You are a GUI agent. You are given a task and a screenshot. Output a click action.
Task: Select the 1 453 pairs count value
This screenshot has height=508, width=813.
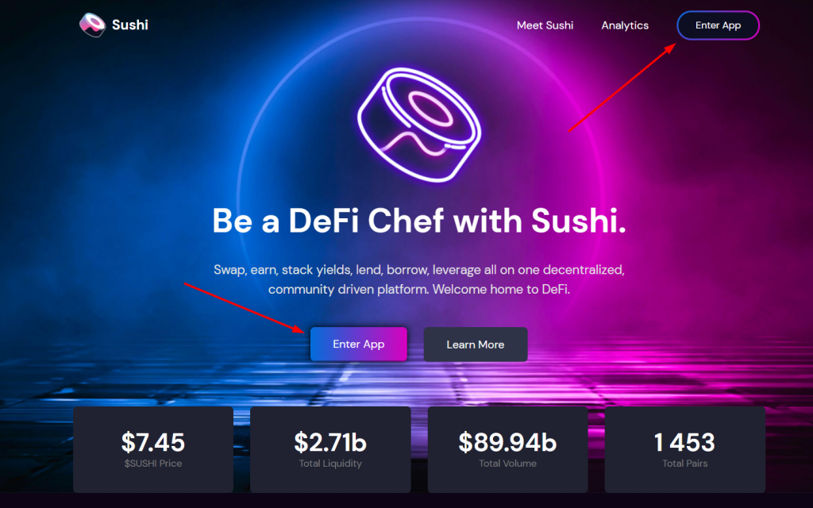point(685,442)
